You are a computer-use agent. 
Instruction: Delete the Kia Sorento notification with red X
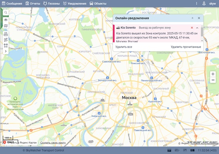[192, 28]
